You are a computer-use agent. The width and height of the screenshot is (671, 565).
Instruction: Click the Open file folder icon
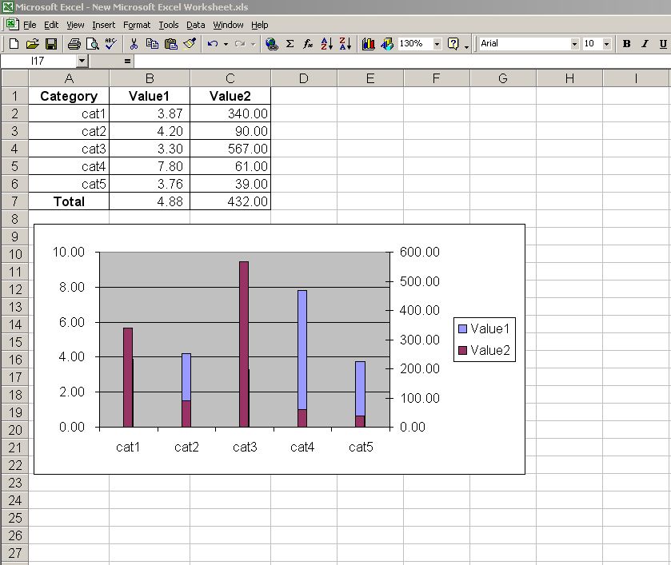pyautogui.click(x=32, y=44)
